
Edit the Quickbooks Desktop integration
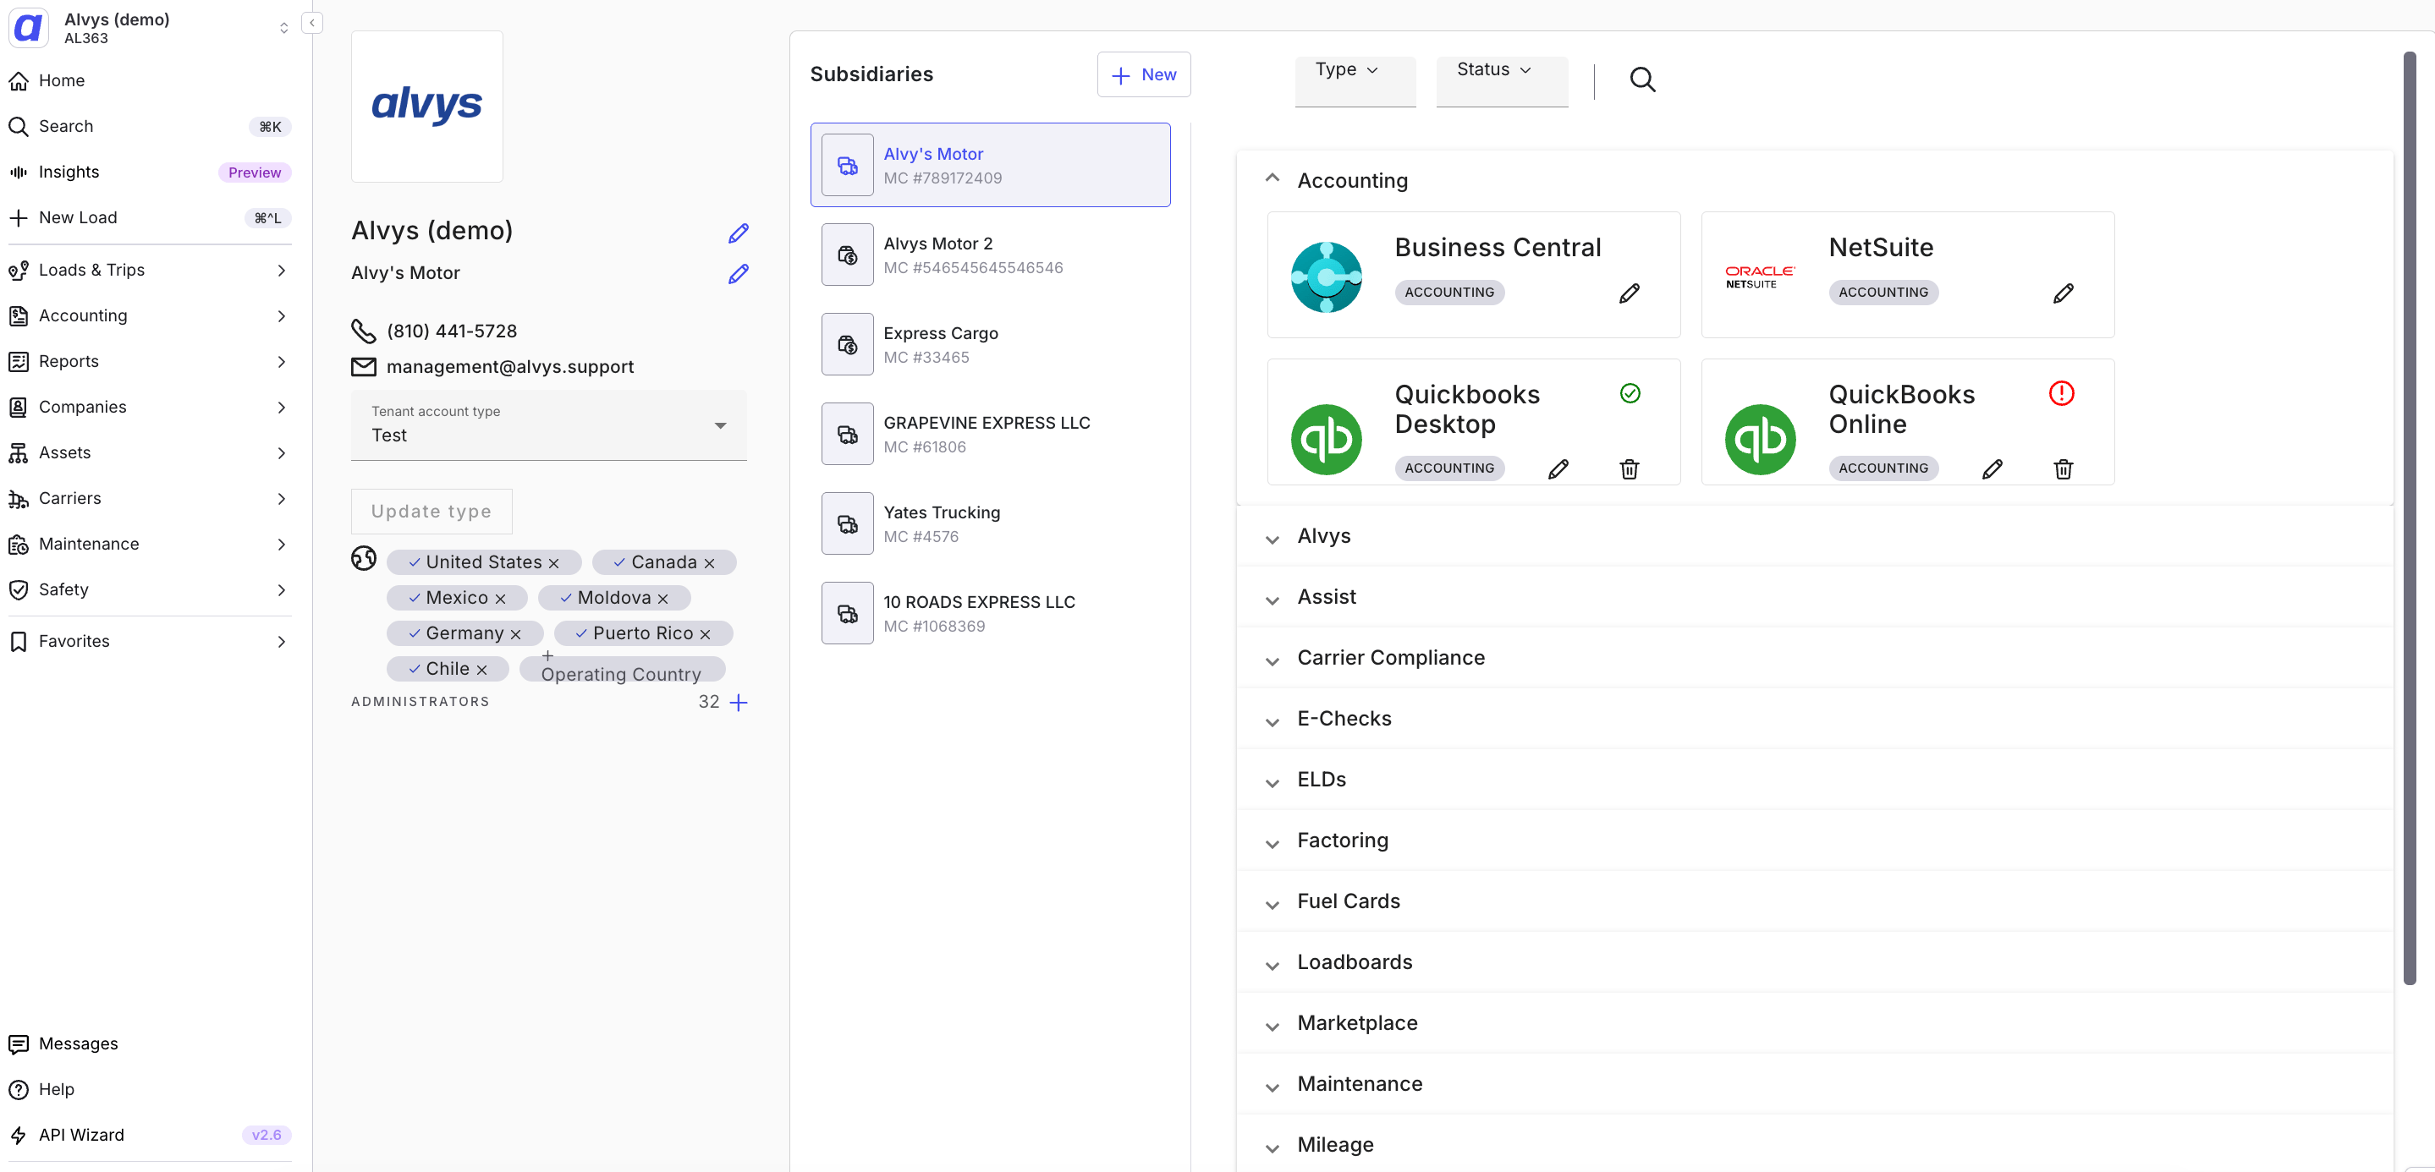point(1558,468)
